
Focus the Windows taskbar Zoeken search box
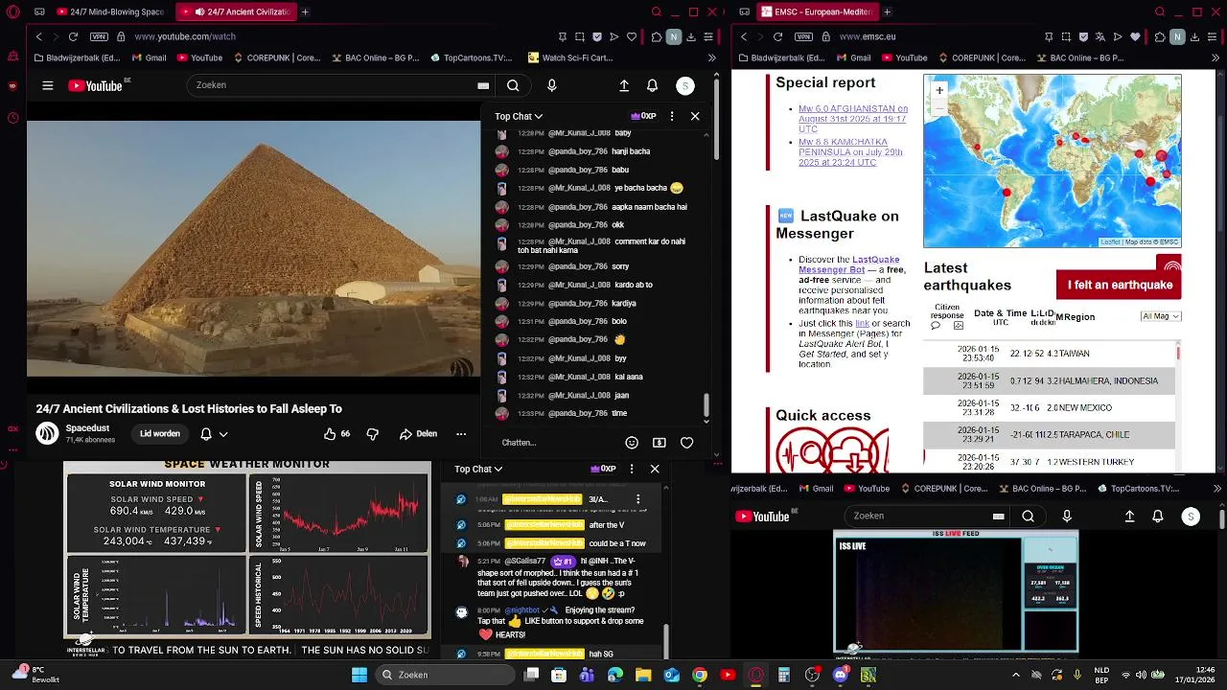(x=445, y=675)
